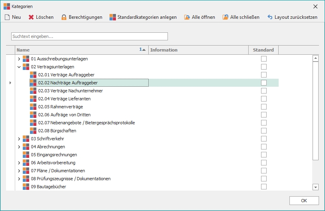This screenshot has width=325, height=211.
Task: Click the Layout zurücksetzen undo arrow icon
Action: pos(270,17)
